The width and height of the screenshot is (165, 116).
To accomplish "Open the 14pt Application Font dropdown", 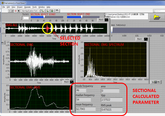I will coord(30,11).
